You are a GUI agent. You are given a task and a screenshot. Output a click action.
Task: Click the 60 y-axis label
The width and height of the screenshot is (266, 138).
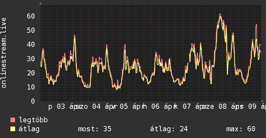tap(31, 16)
